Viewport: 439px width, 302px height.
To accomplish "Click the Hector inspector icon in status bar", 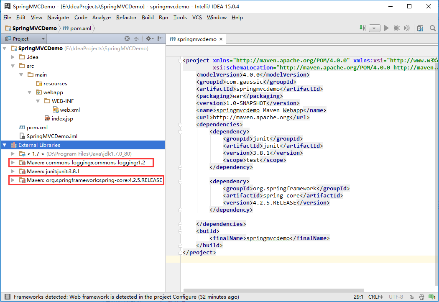I will pyautogui.click(x=421, y=297).
